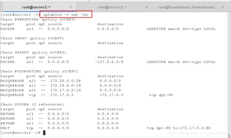
Task: Close the second root@server1 tab
Action: point(146,7)
